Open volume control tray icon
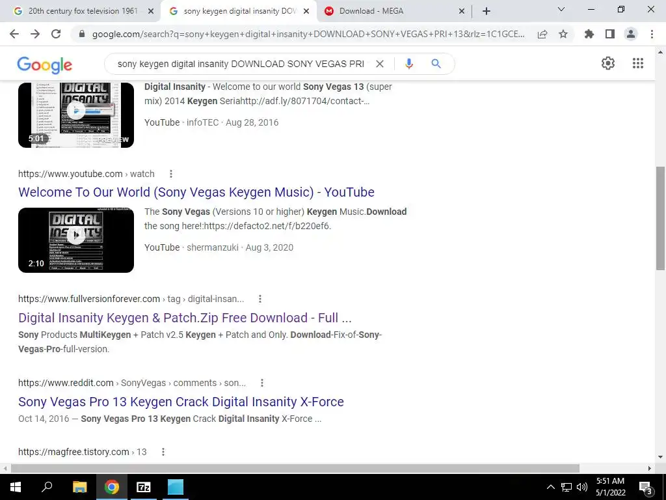Viewport: 666px width, 500px height. (x=582, y=487)
